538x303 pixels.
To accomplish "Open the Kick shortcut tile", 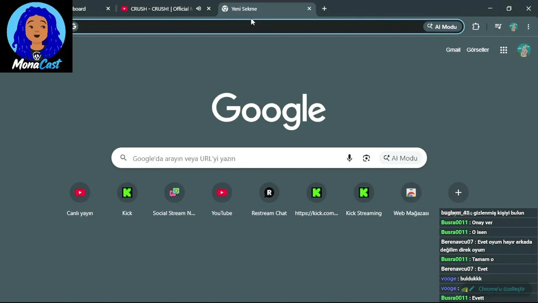I will click(x=127, y=200).
